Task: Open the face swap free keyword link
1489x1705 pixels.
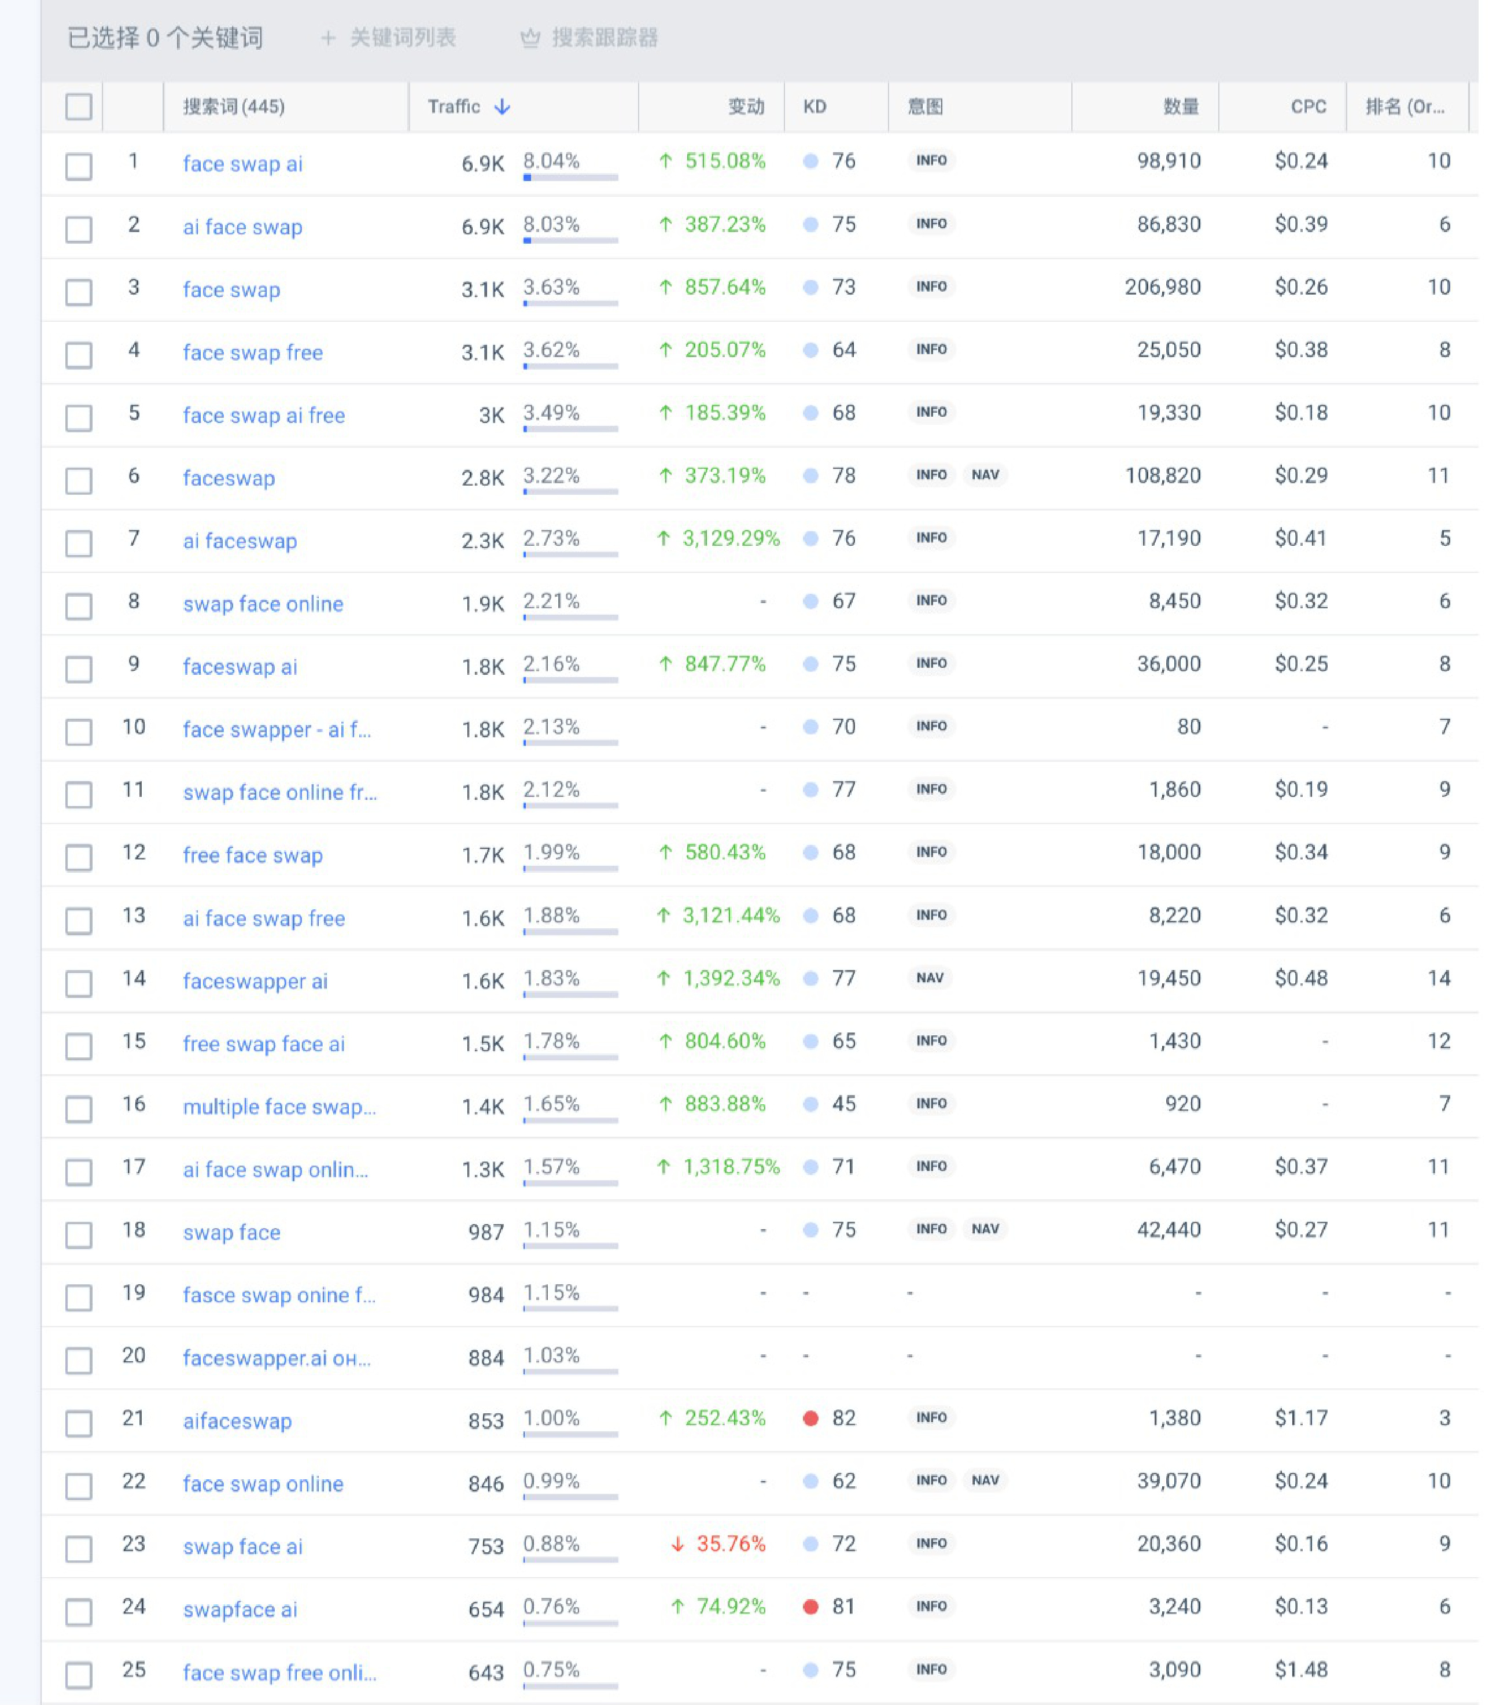Action: tap(253, 352)
